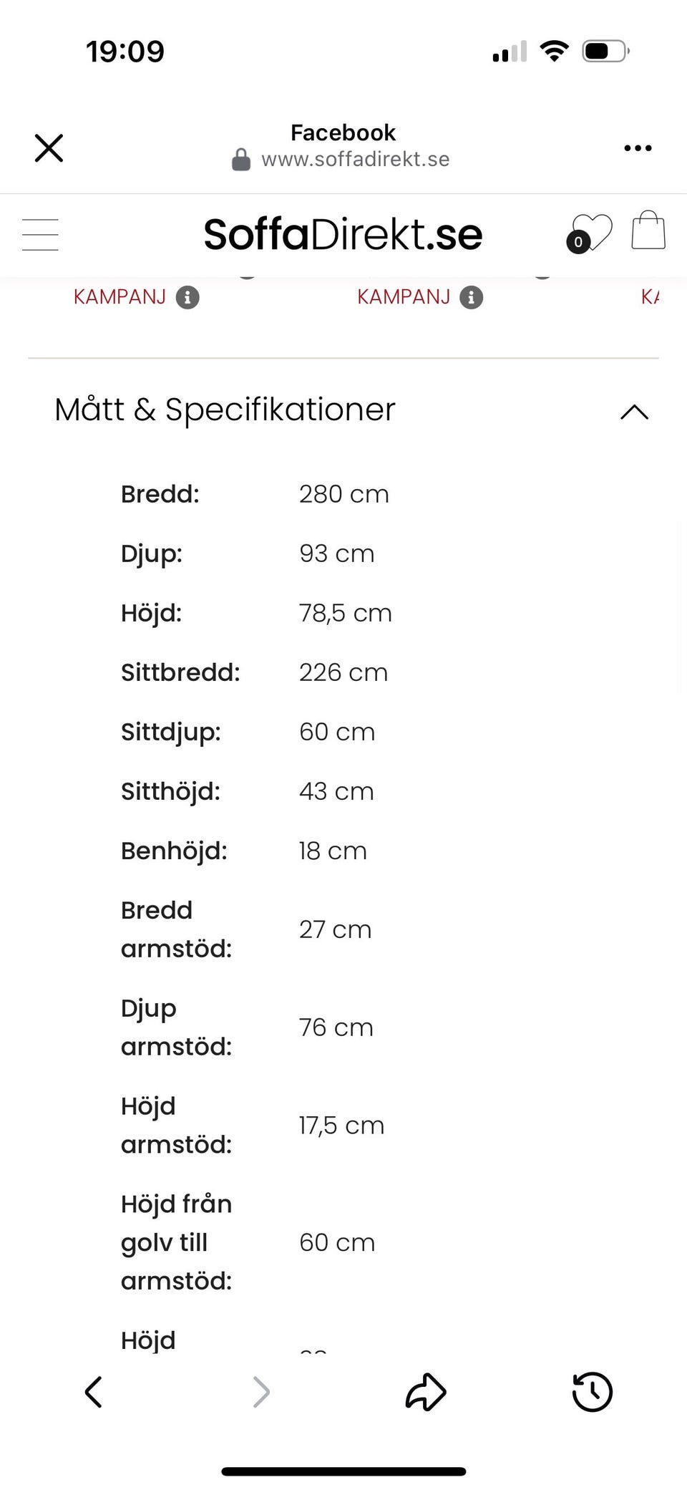Open the wishlist heart icon
This screenshot has height=1490, width=687.
593,233
